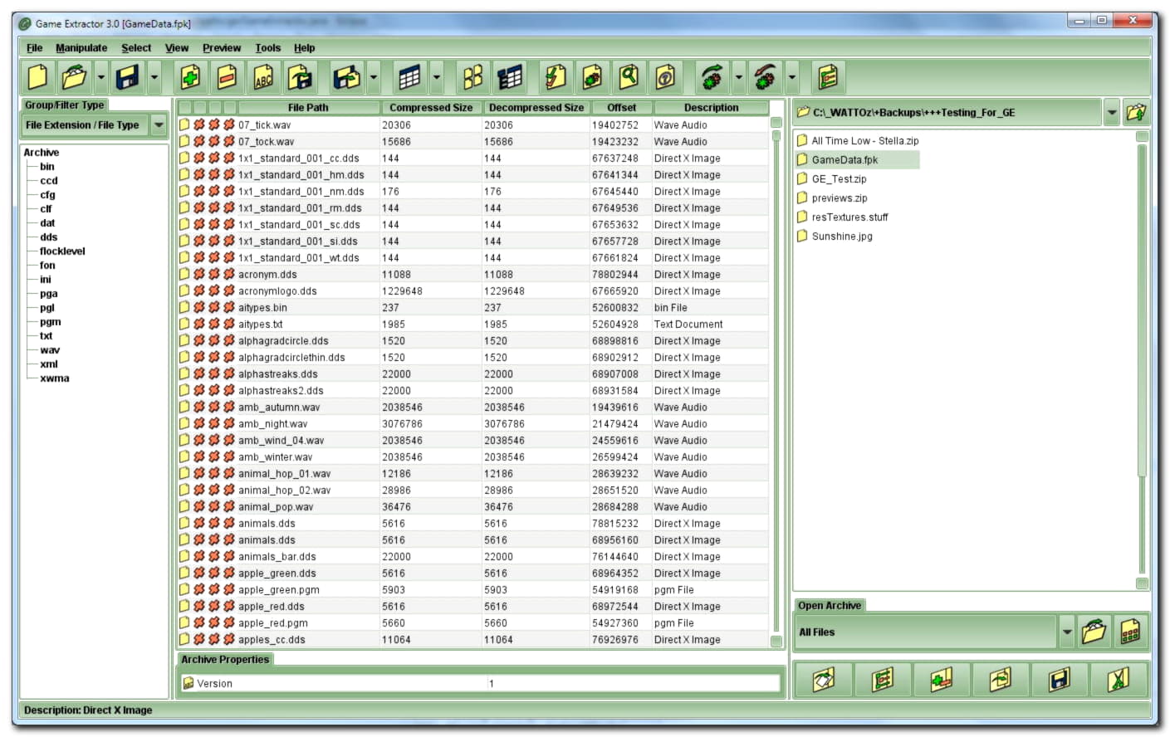Click the script tree side panel icon
The image size is (1170, 737).
(883, 680)
